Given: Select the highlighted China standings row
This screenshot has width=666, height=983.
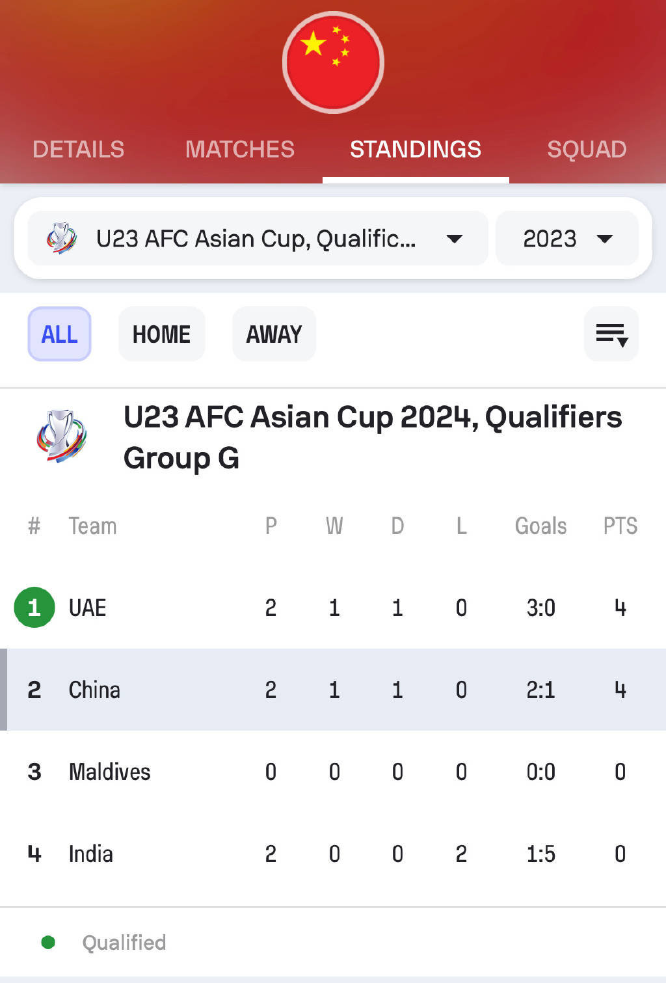Looking at the screenshot, I should click(x=333, y=690).
